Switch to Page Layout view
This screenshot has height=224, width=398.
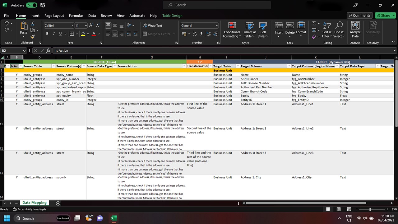pyautogui.click(x=338, y=209)
